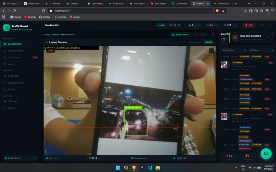Switch feed to Laptop Camera pill

180,34
